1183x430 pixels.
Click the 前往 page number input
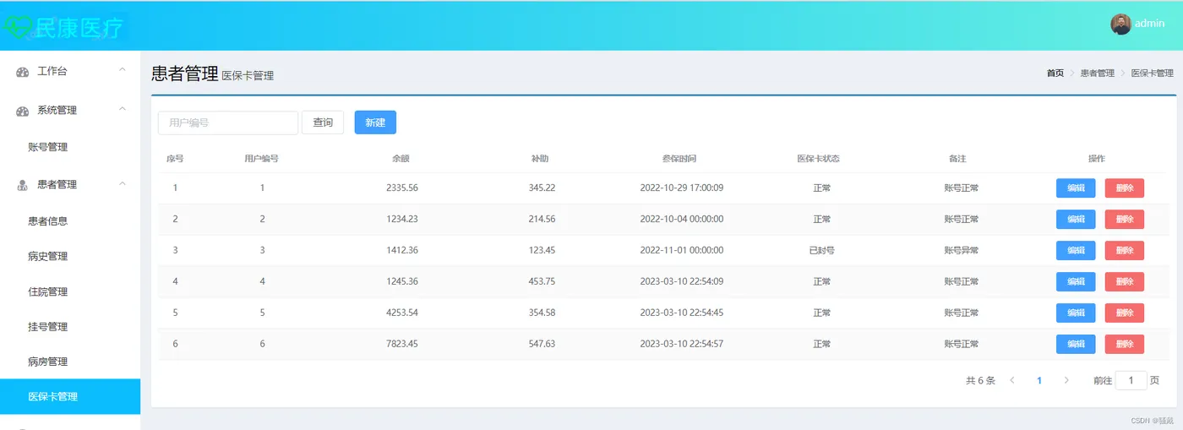(x=1131, y=380)
